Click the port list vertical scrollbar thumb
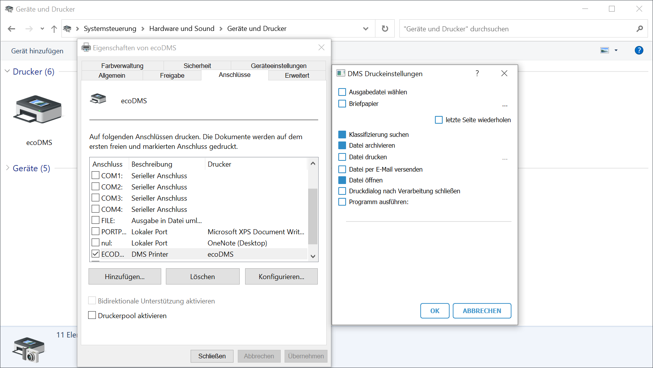The width and height of the screenshot is (653, 368). 313,216
